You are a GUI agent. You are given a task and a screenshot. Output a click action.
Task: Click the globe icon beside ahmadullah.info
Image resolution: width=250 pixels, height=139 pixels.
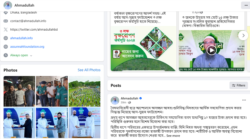(x=6, y=38)
